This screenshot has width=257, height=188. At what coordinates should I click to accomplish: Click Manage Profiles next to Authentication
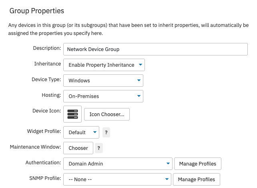[198, 163]
